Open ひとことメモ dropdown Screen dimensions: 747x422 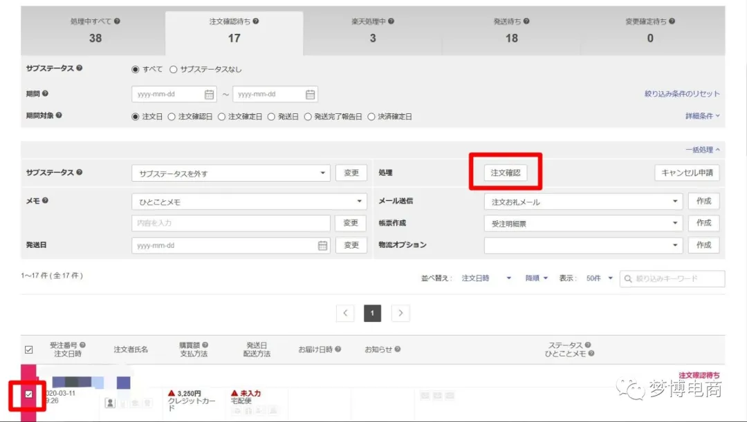249,202
